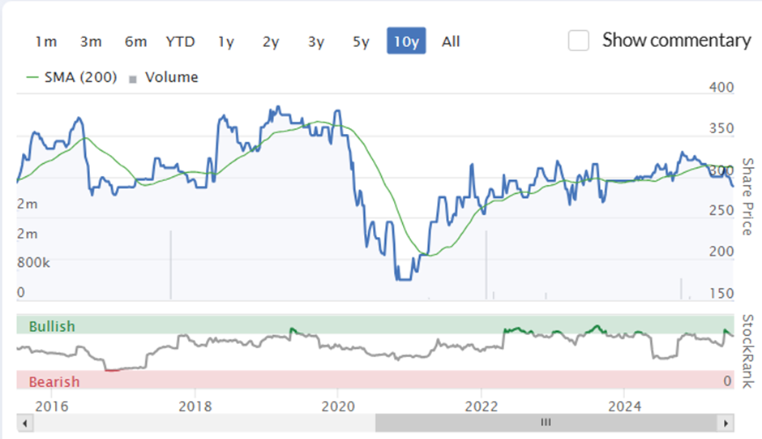762x439 pixels.
Task: Click the 2020 x-axis label
Action: pos(338,407)
